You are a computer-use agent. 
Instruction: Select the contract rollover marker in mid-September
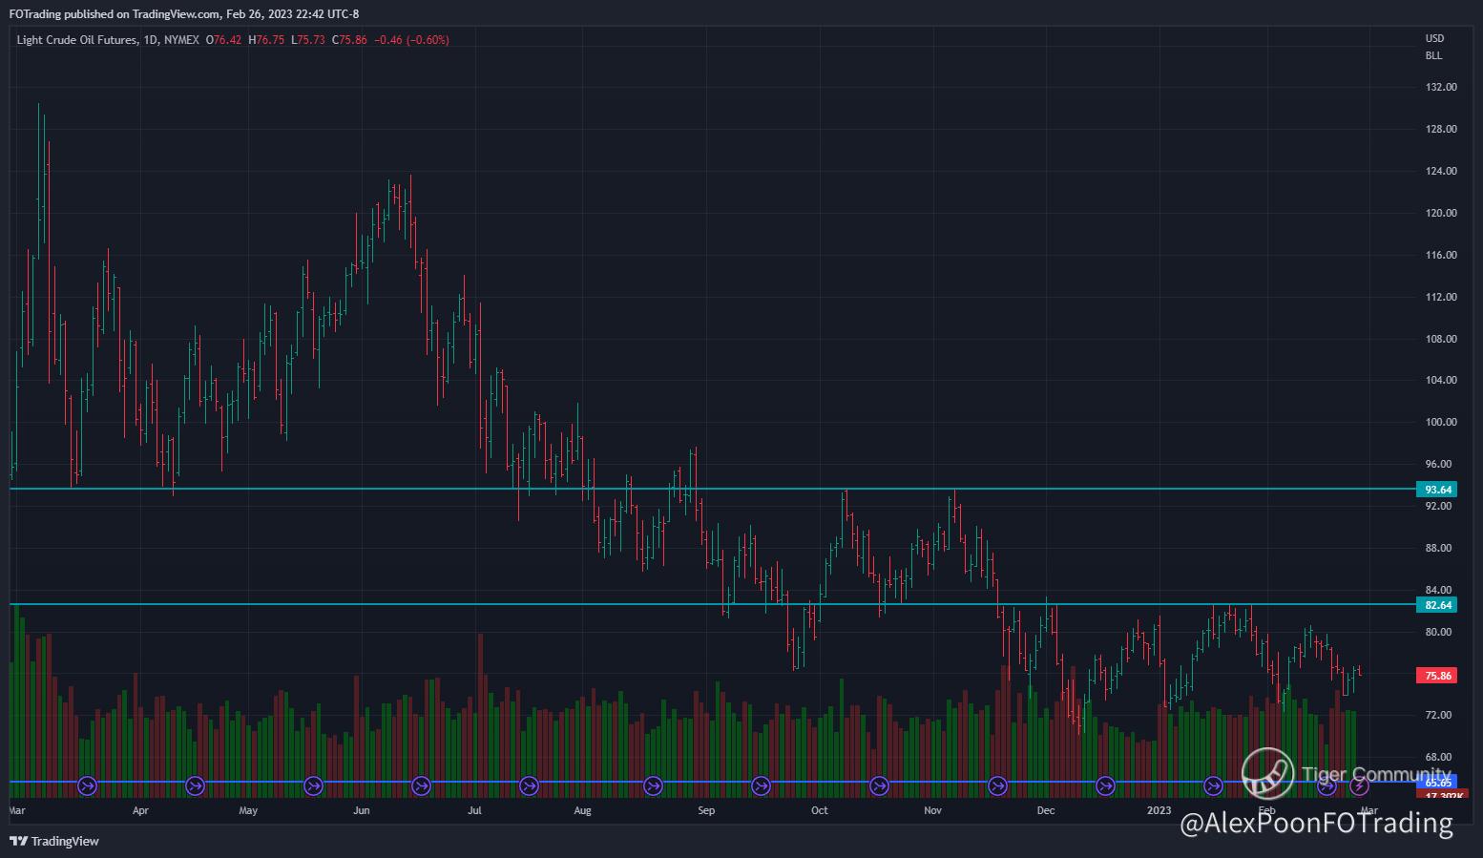761,786
